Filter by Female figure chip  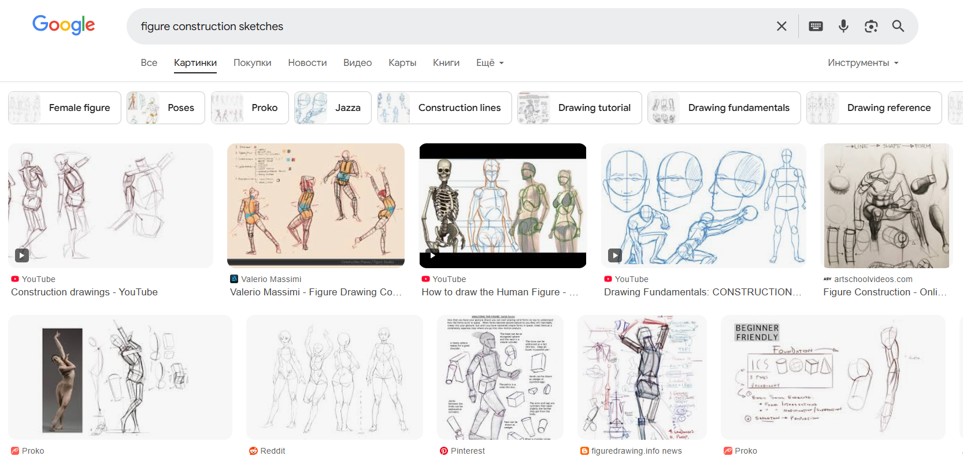click(x=65, y=107)
